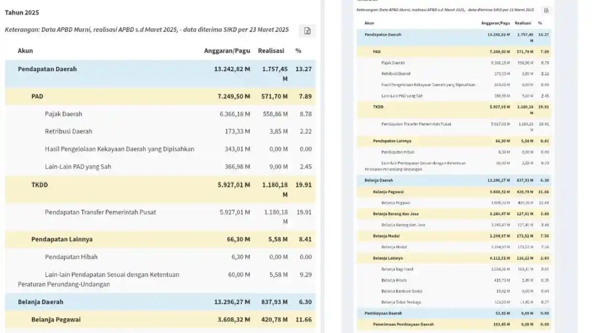Click 'Lain-Lain PAD yang Sah' in the left table
This screenshot has width=592, height=333.
pyautogui.click(x=78, y=167)
